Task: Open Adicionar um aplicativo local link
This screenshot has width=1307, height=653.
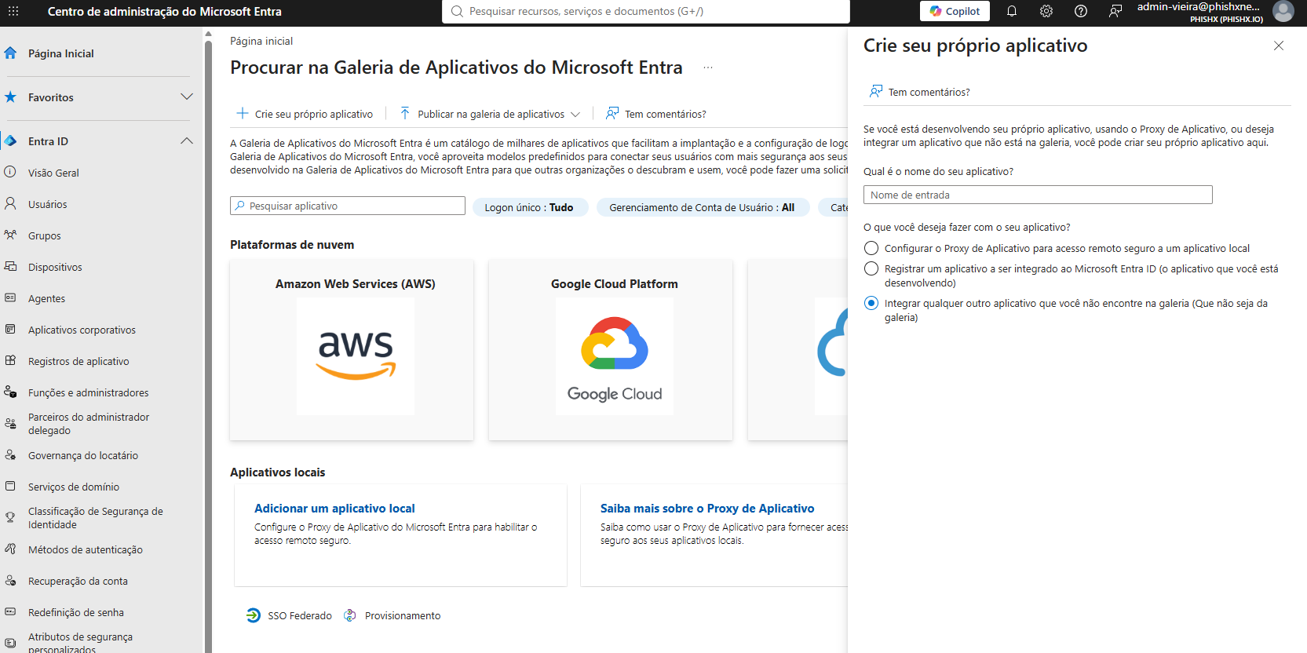Action: click(x=334, y=509)
